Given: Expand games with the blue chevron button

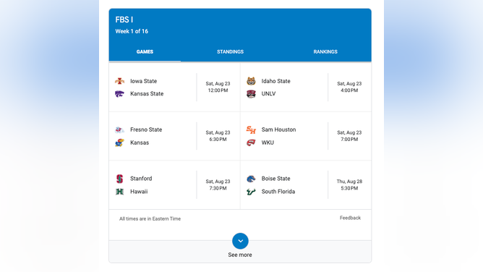Looking at the screenshot, I should (x=240, y=241).
